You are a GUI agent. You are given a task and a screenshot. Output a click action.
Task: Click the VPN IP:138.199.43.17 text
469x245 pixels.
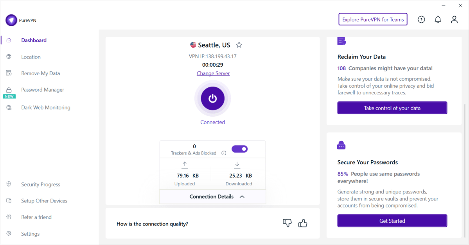[213, 57]
